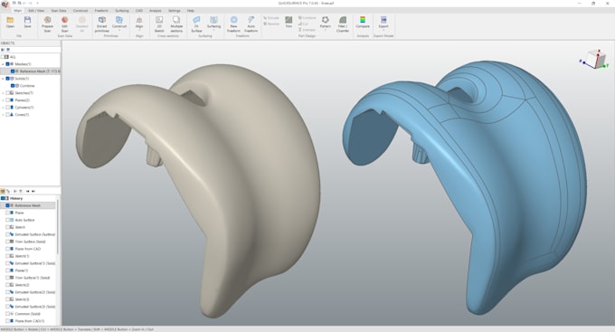Collapse the Meshes(1) tree node
615x332 pixels.
click(3, 64)
